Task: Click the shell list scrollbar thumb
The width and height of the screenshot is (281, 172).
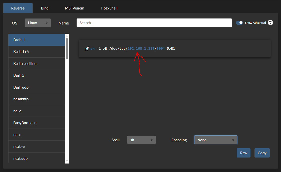Action: point(67,49)
